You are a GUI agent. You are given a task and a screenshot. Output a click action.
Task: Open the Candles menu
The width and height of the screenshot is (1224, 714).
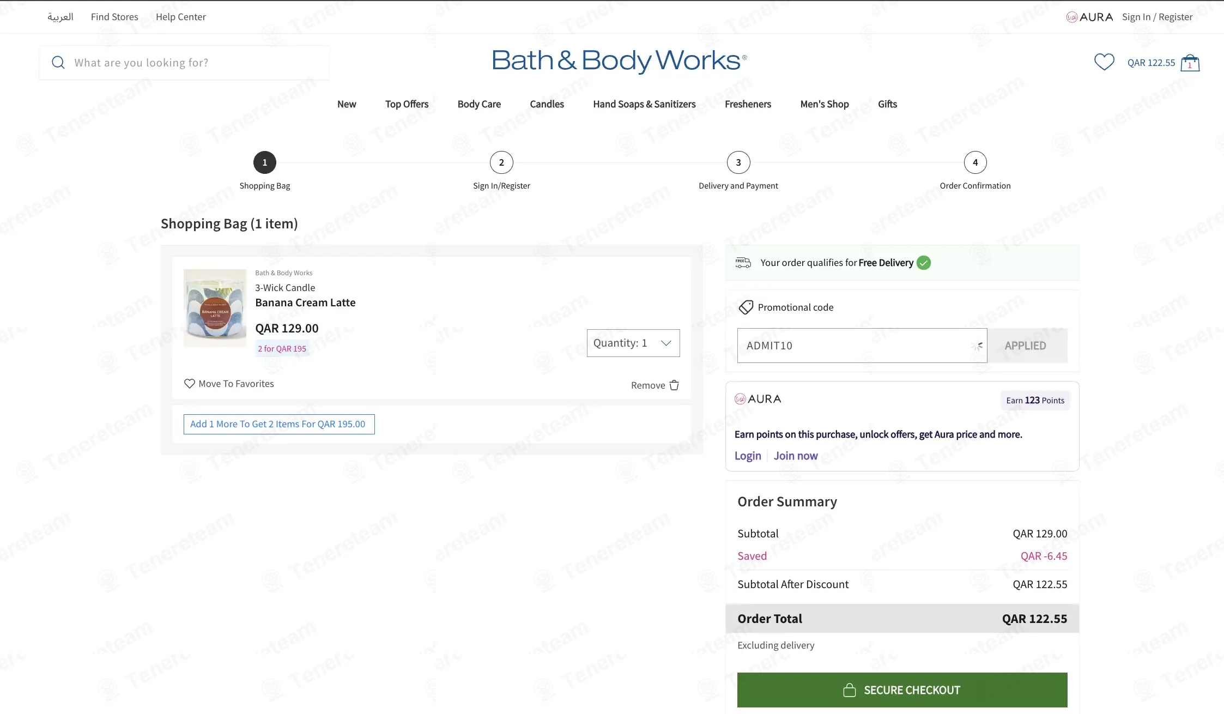[547, 104]
